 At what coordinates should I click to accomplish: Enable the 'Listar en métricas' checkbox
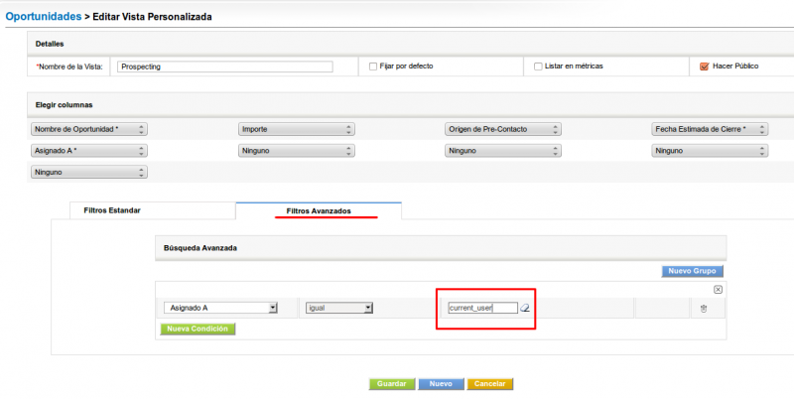click(x=538, y=66)
